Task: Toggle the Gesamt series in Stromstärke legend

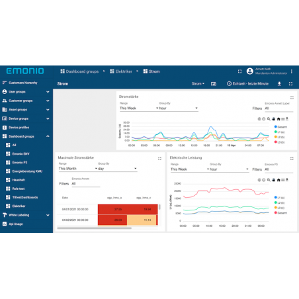Action: pyautogui.click(x=280, y=127)
